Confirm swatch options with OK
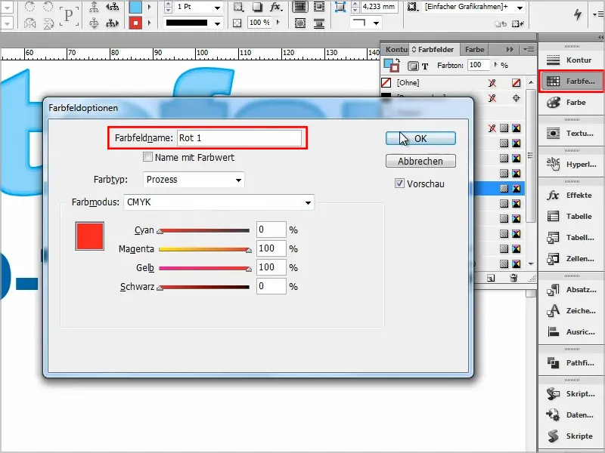This screenshot has width=605, height=453. (x=420, y=138)
